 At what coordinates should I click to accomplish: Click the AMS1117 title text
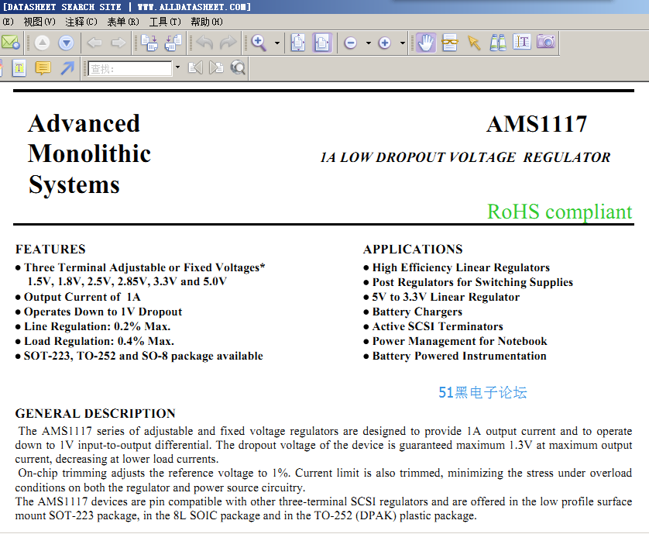tap(537, 124)
